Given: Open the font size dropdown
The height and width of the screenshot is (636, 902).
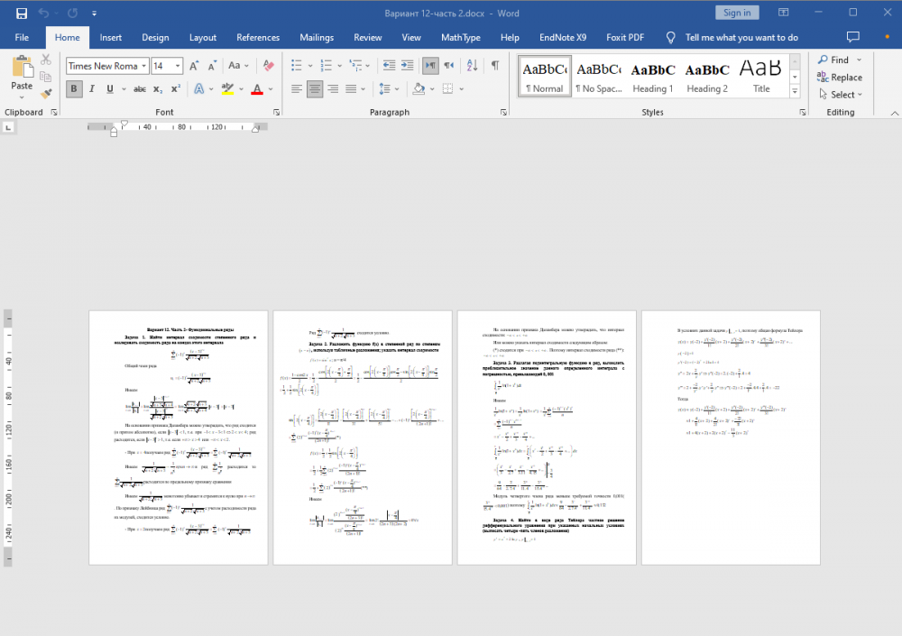Looking at the screenshot, I should tap(178, 66).
